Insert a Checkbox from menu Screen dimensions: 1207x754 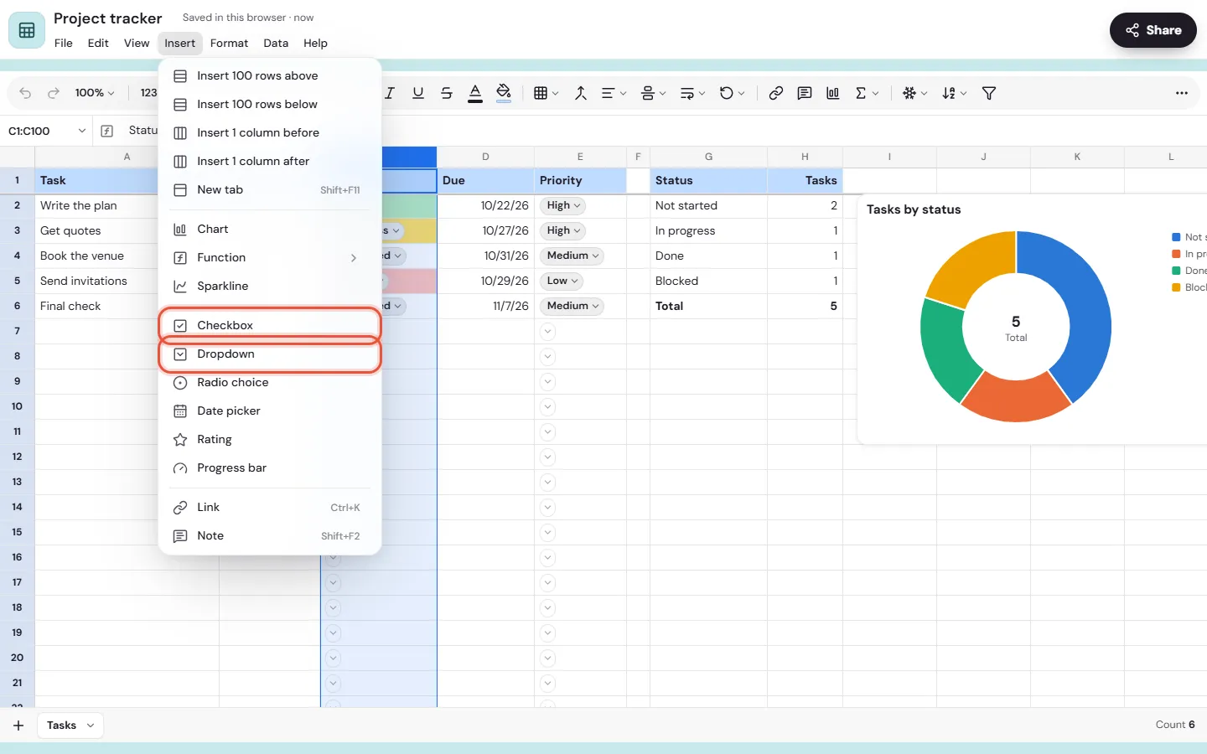(270, 325)
